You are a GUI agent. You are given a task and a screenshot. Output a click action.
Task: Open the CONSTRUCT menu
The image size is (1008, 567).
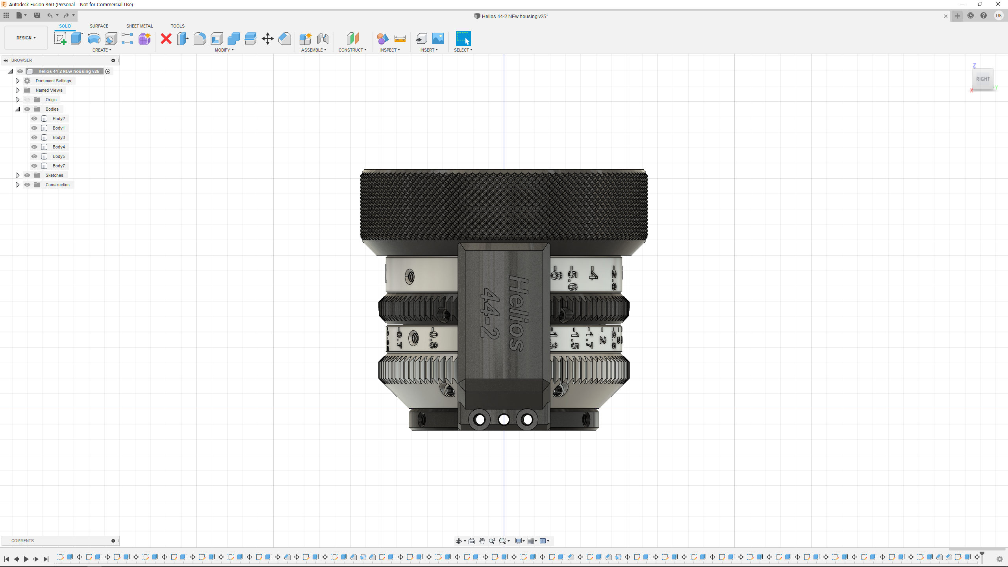[x=352, y=50]
